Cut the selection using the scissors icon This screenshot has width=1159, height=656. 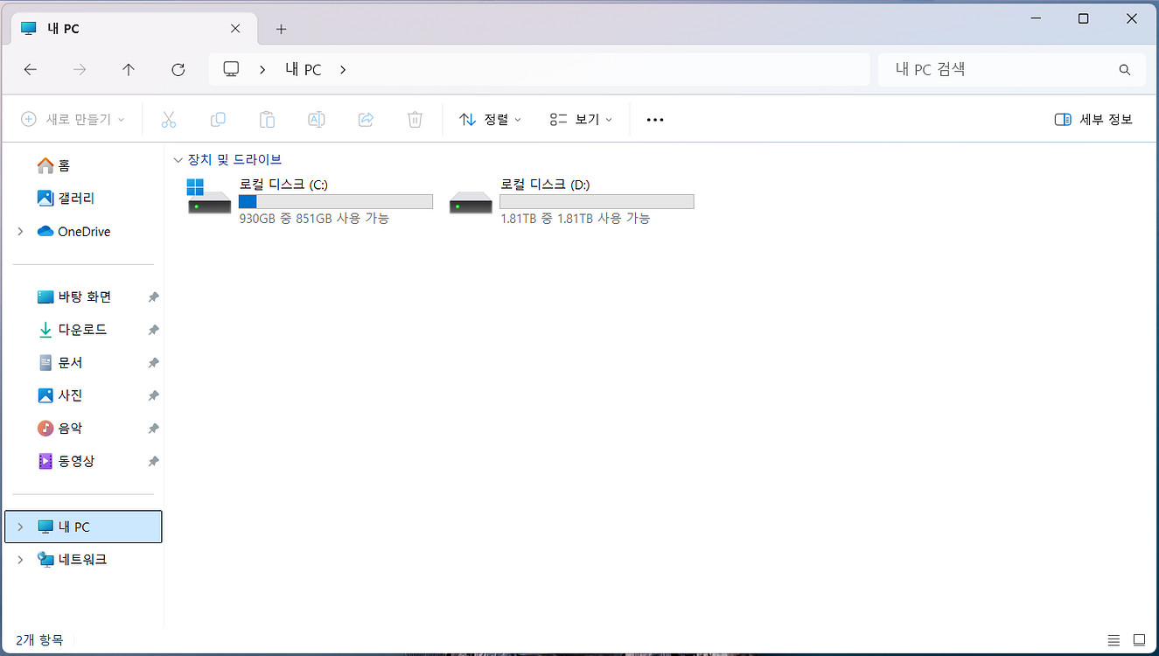[x=168, y=119]
